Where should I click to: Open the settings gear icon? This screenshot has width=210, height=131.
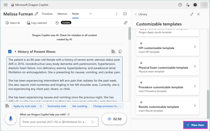coord(195,5)
